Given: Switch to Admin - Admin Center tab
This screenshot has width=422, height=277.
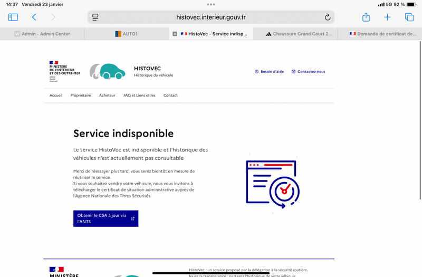Looking at the screenshot, I should (x=42, y=34).
